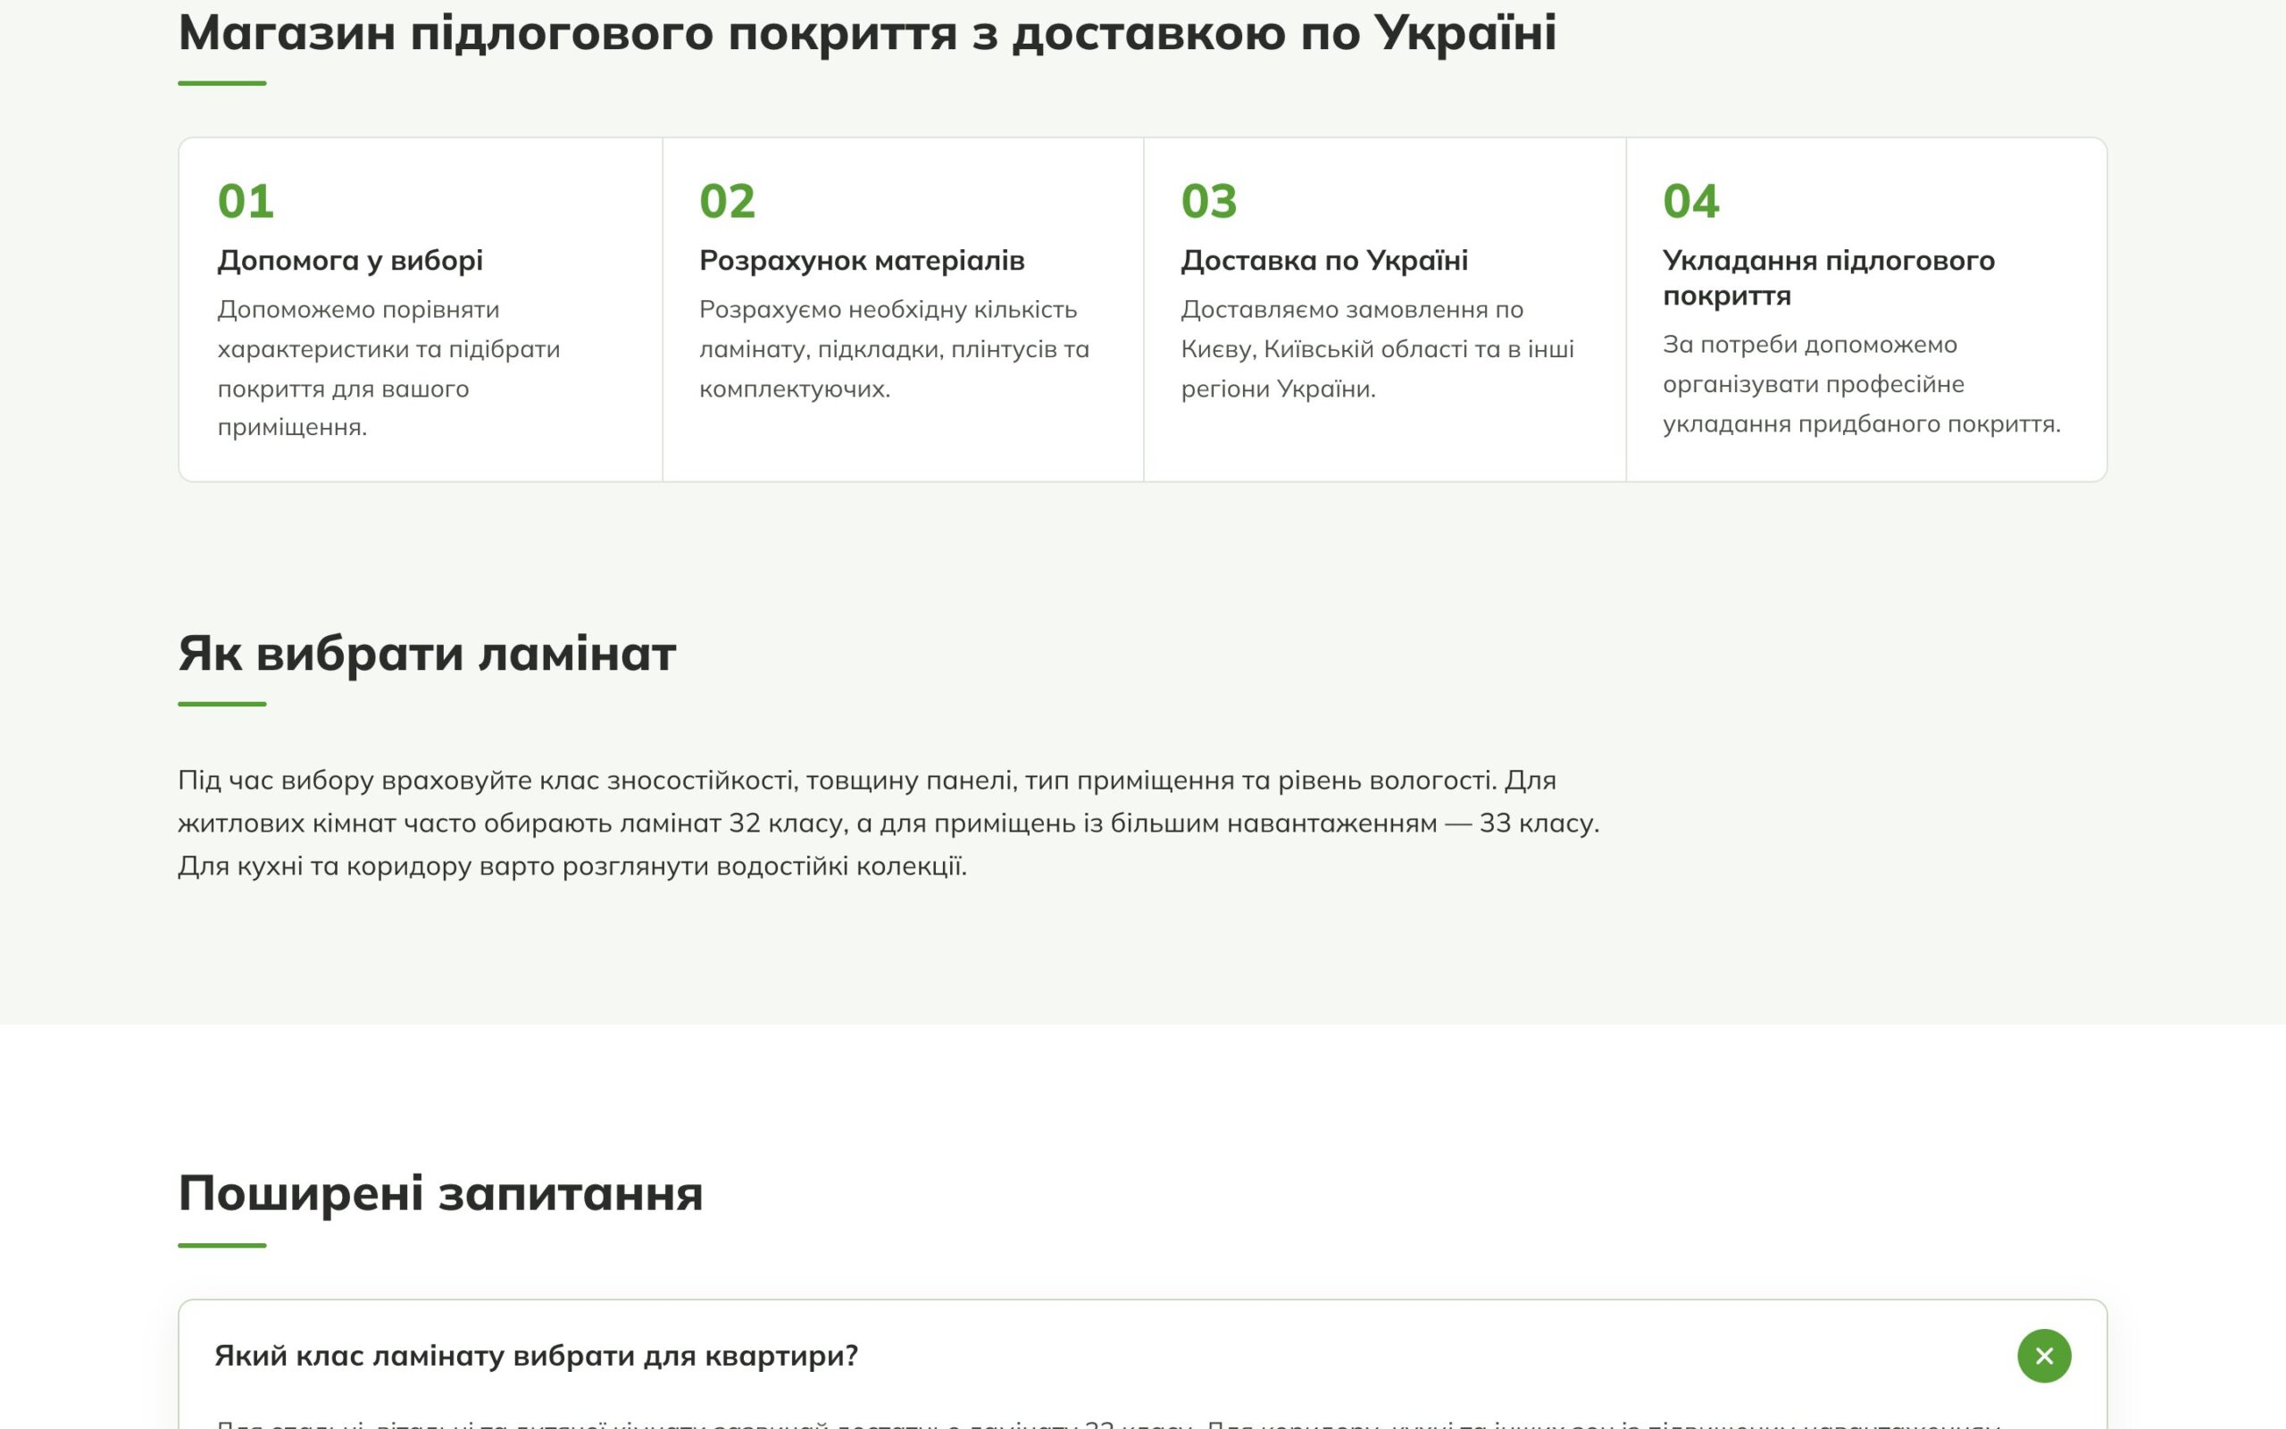Click the green number 02

pos(728,201)
